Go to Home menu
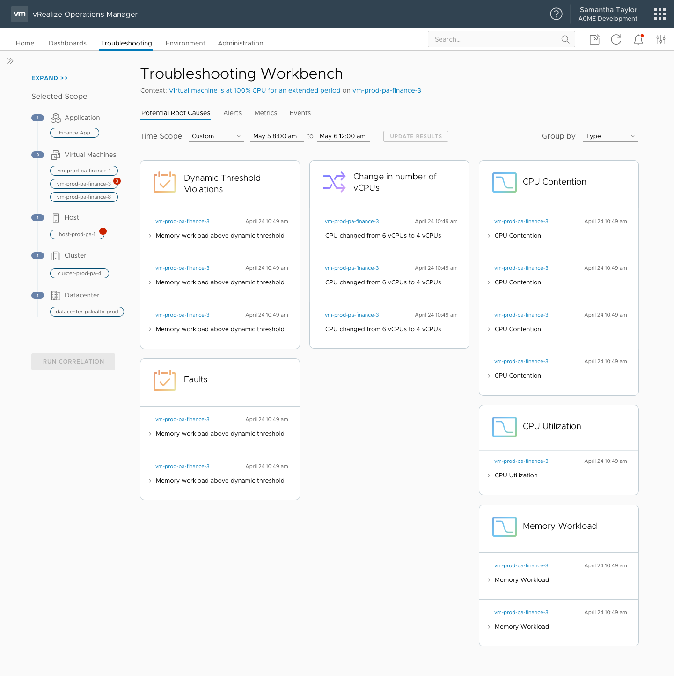The width and height of the screenshot is (674, 676). (x=25, y=43)
